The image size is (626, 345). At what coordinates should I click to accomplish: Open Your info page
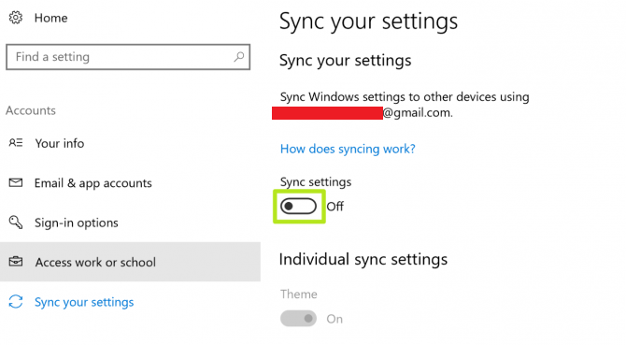click(x=60, y=143)
